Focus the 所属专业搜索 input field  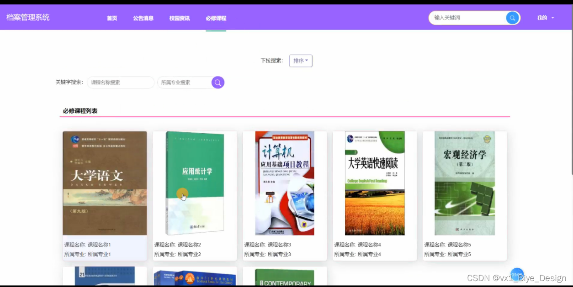point(185,83)
